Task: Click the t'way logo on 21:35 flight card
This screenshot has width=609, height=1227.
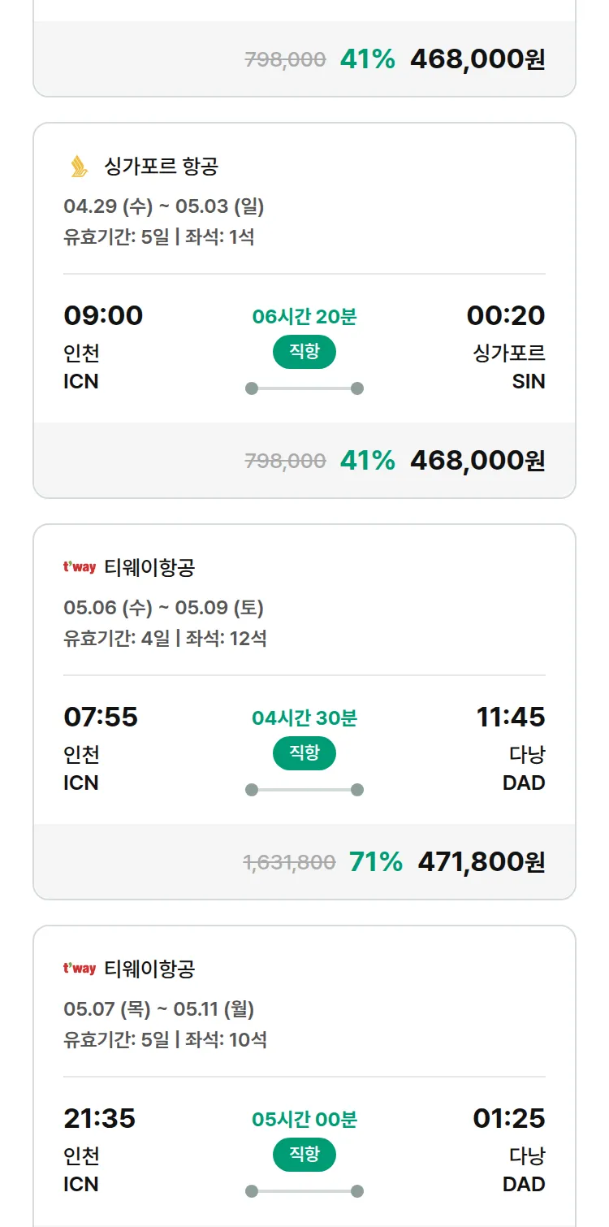Action: 80,969
